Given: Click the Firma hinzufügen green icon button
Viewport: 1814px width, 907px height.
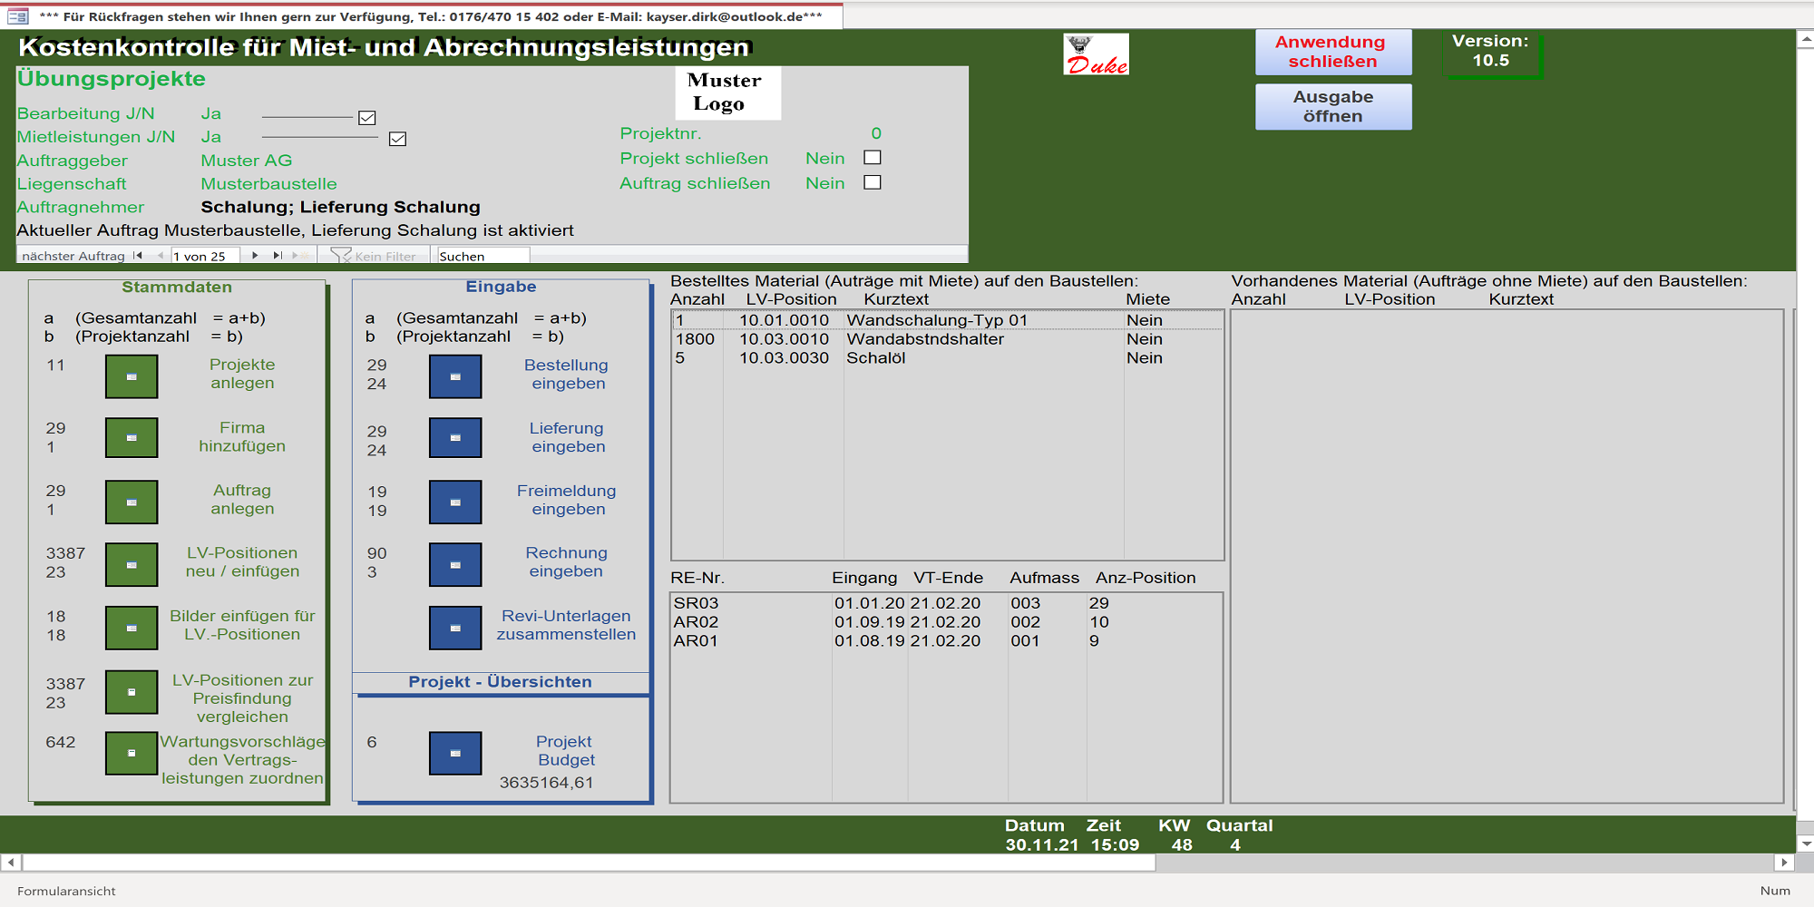Looking at the screenshot, I should tap(132, 438).
